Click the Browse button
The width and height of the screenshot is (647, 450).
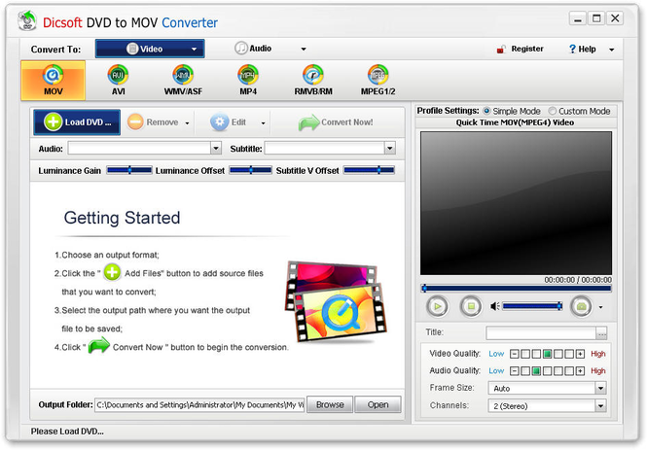tap(330, 405)
